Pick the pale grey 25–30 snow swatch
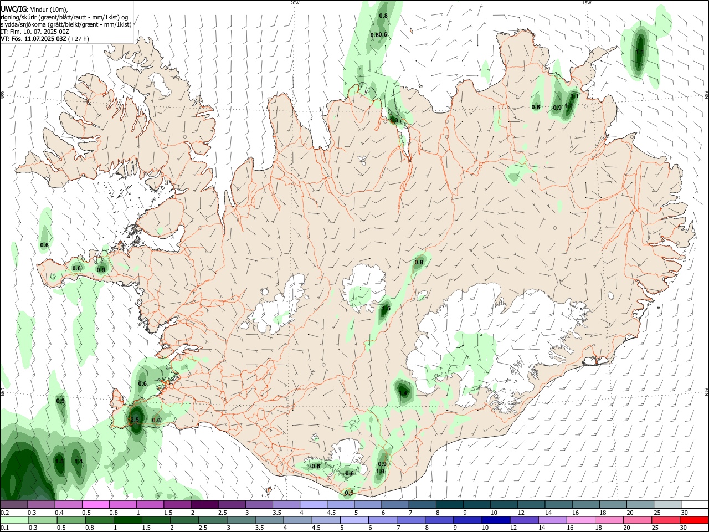 668,505
